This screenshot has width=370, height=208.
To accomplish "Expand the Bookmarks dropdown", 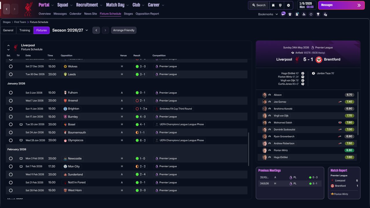I will tap(268, 14).
